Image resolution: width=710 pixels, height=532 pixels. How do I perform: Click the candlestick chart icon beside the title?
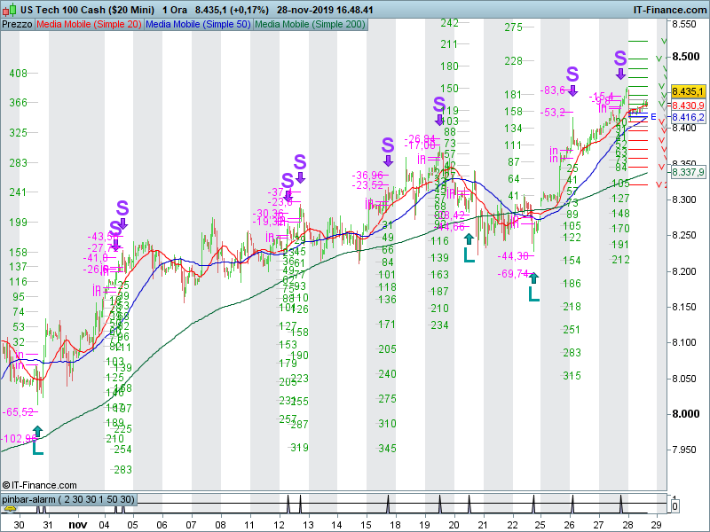(9, 9)
